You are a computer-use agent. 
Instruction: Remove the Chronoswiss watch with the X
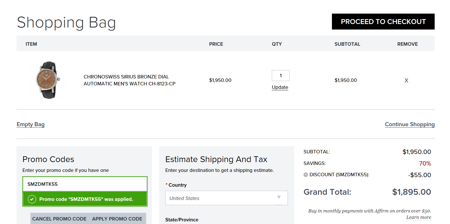point(406,80)
